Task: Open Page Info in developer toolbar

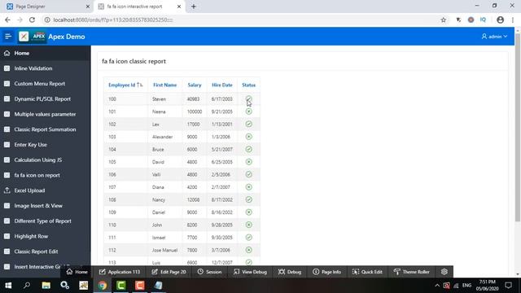Action: pyautogui.click(x=327, y=272)
